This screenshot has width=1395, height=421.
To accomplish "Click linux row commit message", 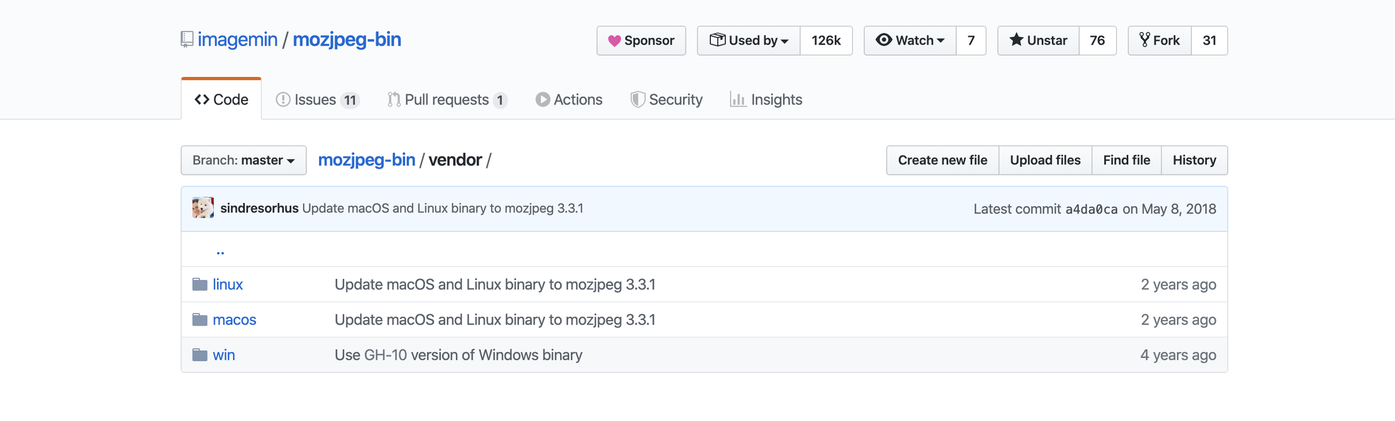I will tap(495, 284).
